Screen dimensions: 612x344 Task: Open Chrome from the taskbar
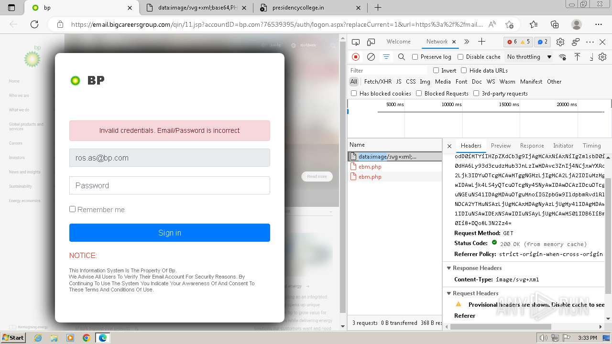tap(86, 338)
